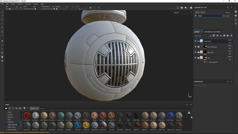
Task: Select the Eraser tool in left toolbar
Action: pyautogui.click(x=2, y=16)
